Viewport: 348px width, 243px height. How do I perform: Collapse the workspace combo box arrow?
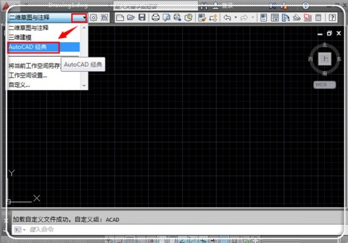pyautogui.click(x=79, y=17)
